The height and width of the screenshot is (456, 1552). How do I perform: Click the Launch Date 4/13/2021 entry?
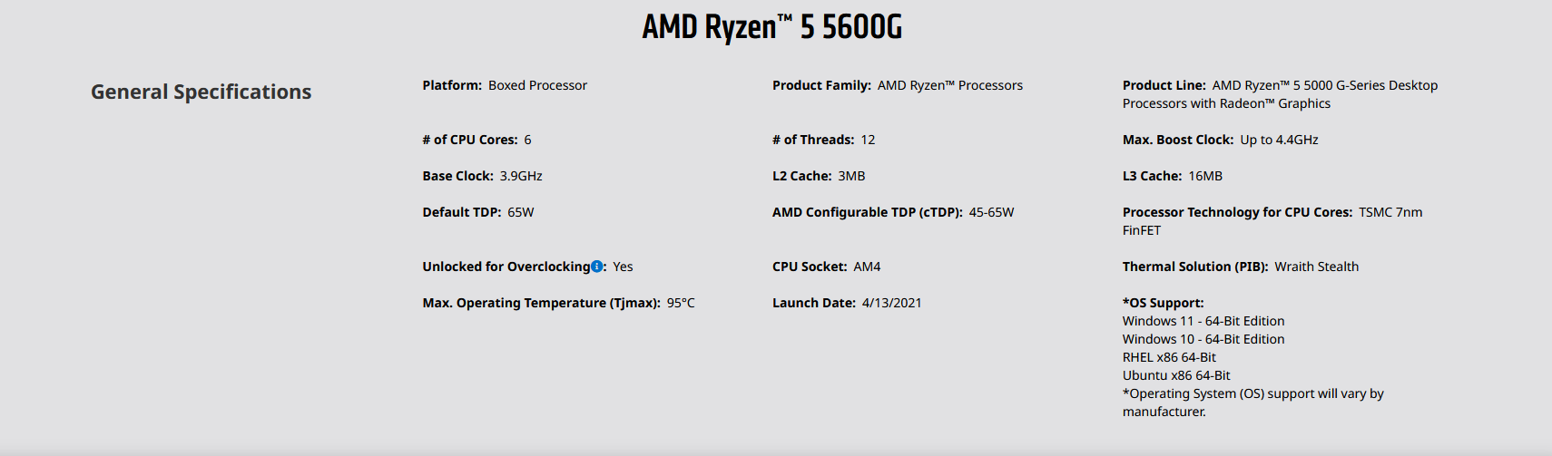point(847,303)
